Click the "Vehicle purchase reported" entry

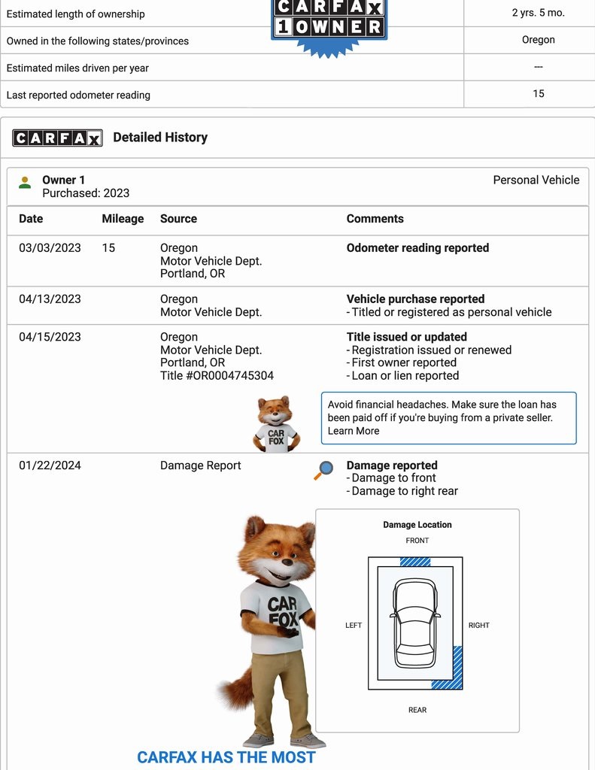[415, 299]
